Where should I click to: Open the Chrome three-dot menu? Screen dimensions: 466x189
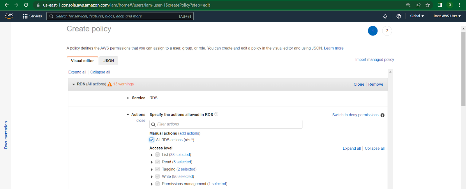click(459, 5)
